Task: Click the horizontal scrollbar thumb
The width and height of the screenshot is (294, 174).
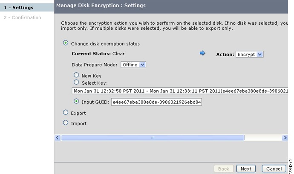Action: click(x=153, y=138)
